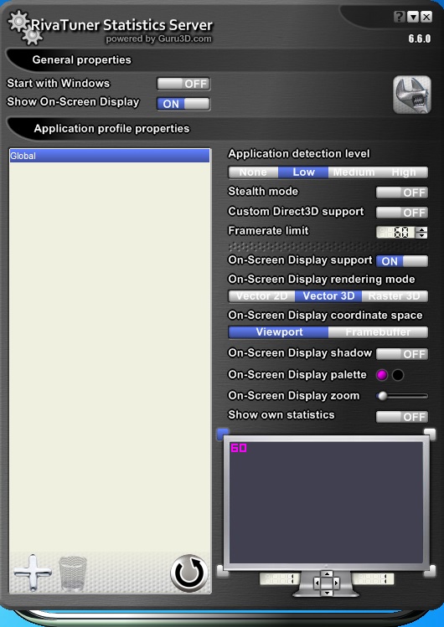Toggle Custom Direct3D support switch
Image resolution: width=444 pixels, height=627 pixels.
[x=402, y=213]
